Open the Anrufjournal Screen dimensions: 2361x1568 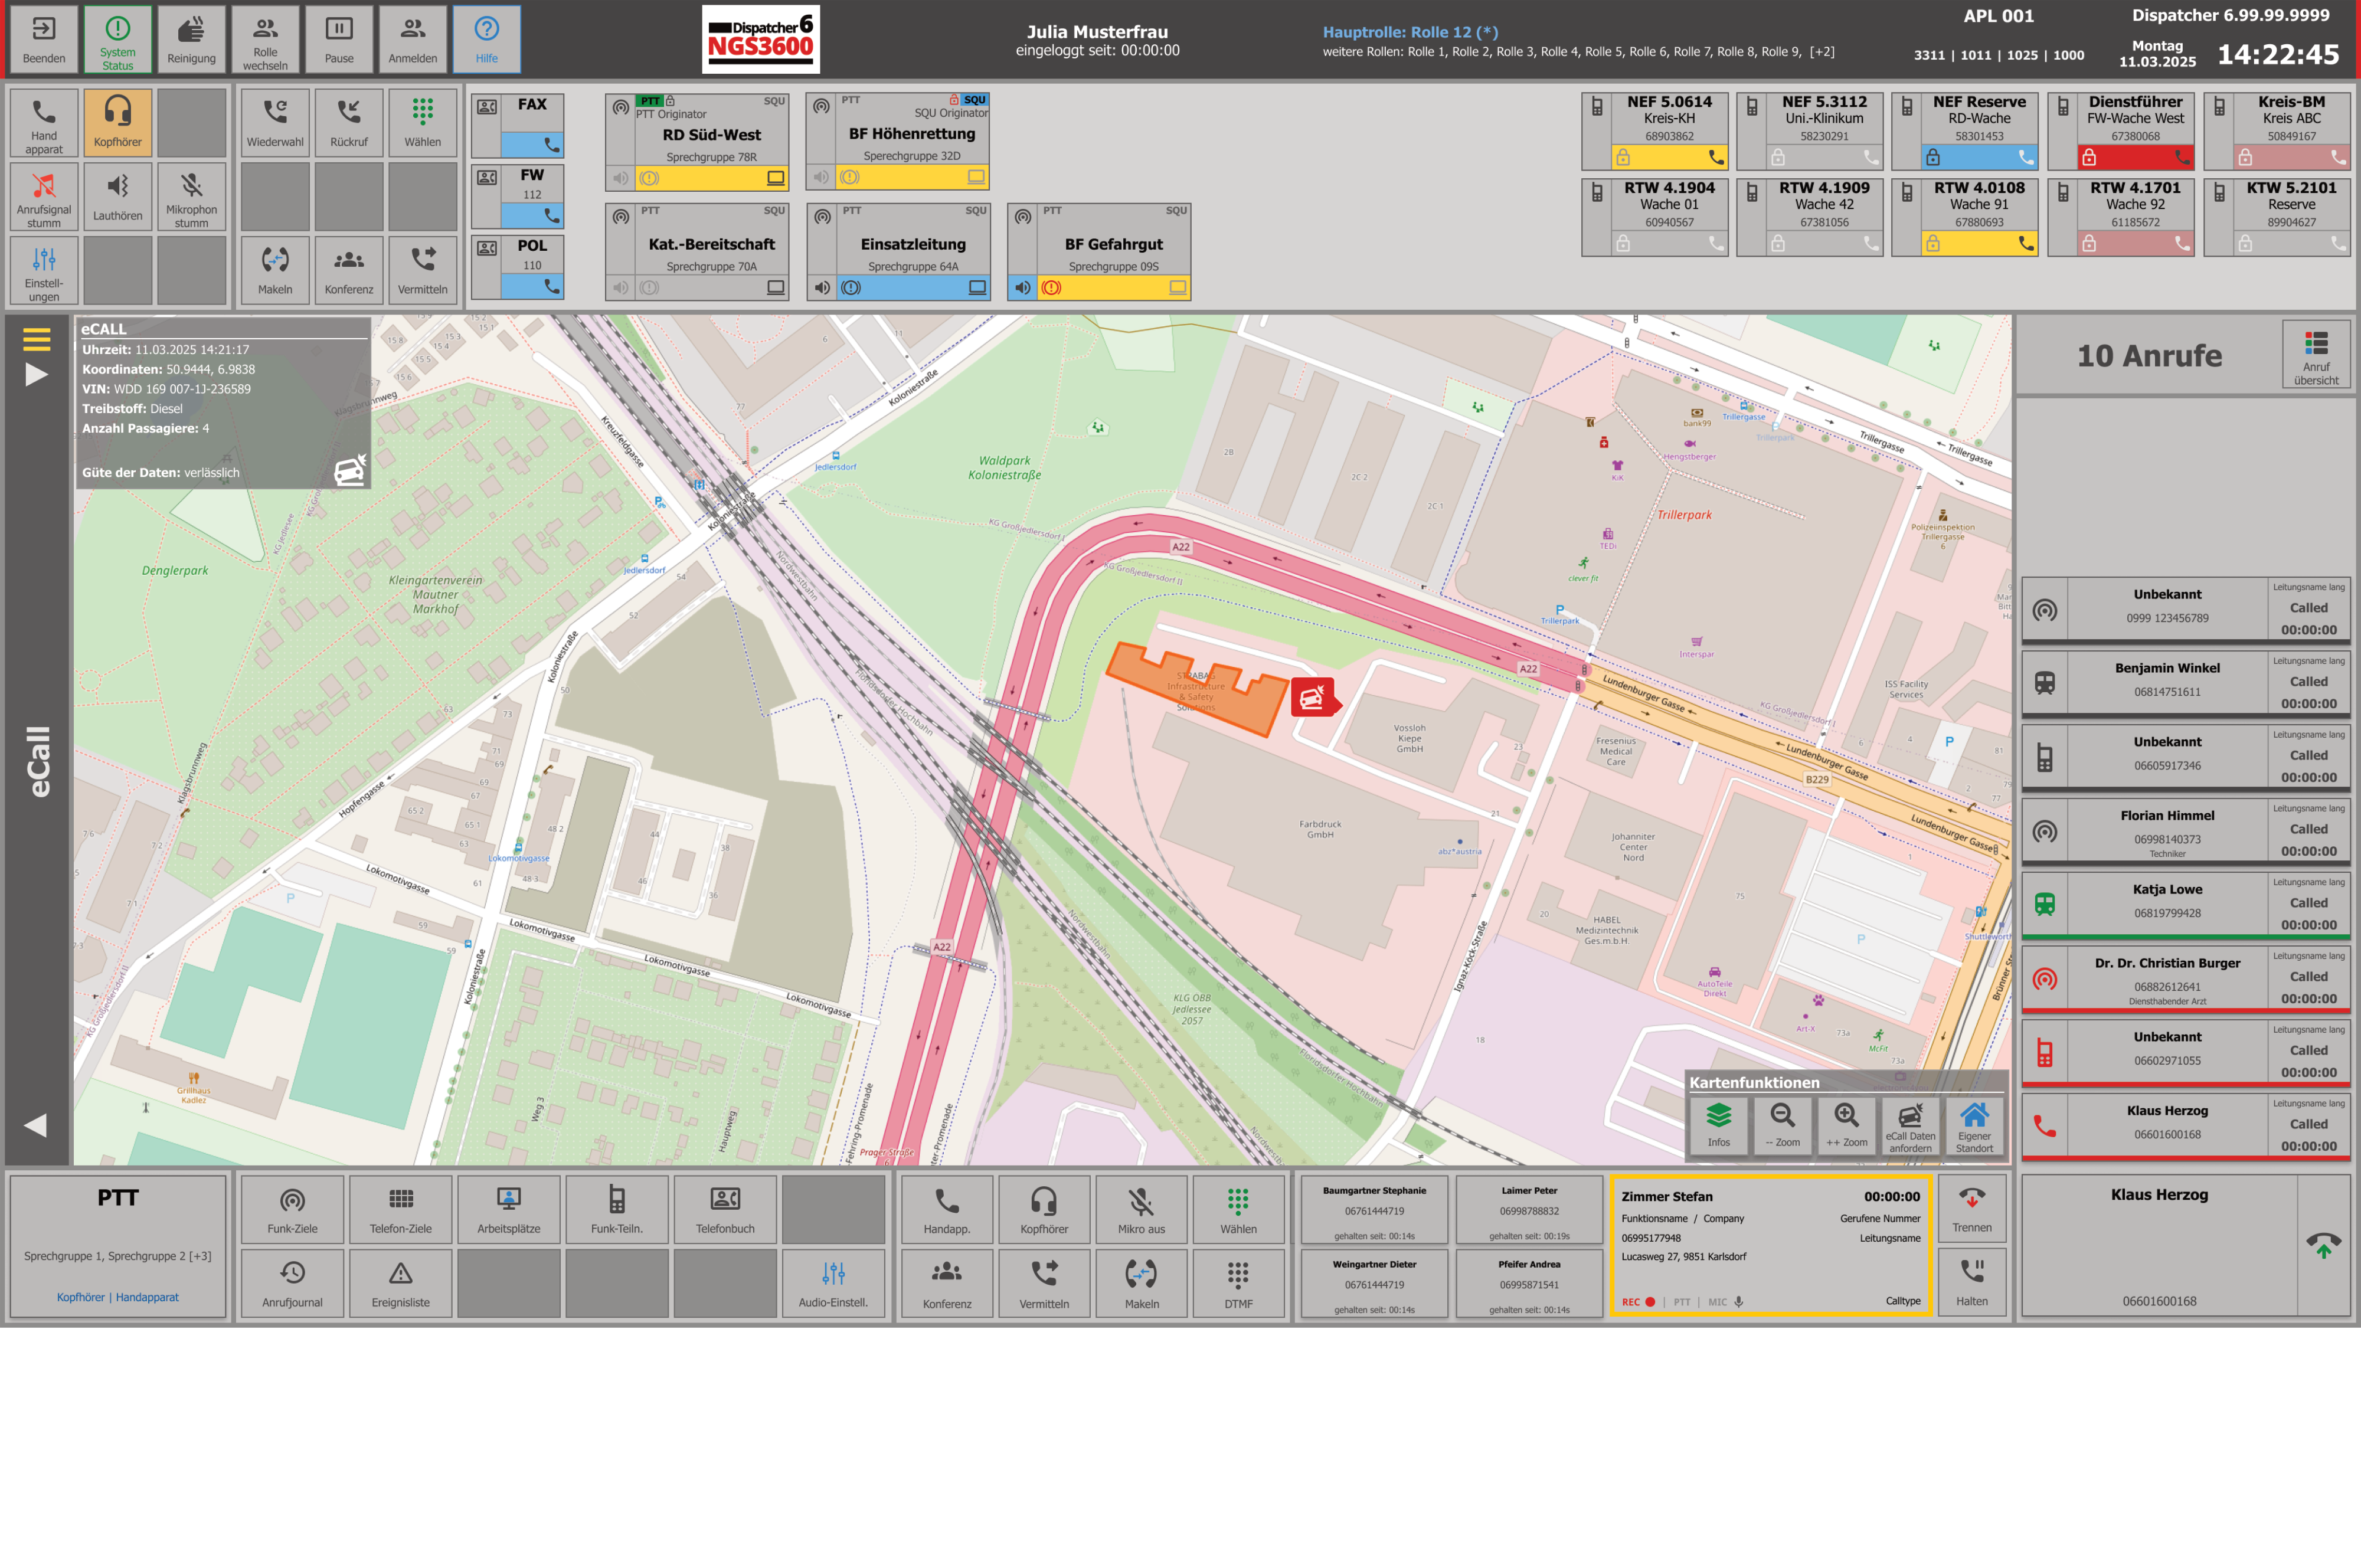point(291,1283)
